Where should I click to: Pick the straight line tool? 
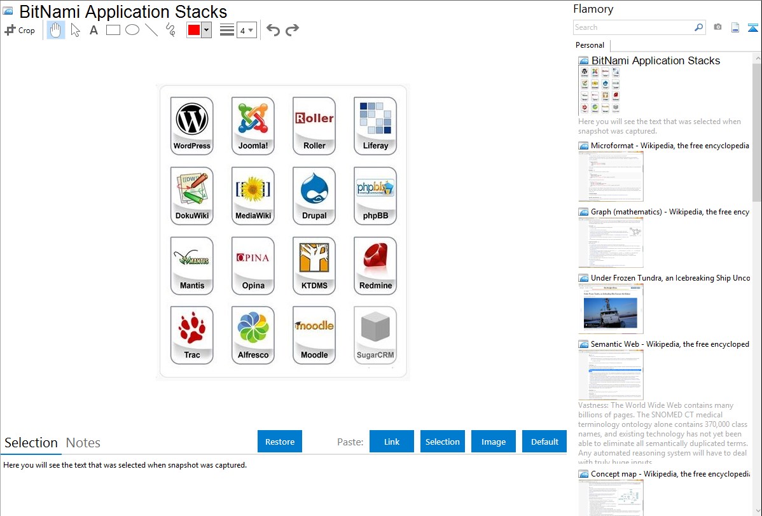coord(151,30)
